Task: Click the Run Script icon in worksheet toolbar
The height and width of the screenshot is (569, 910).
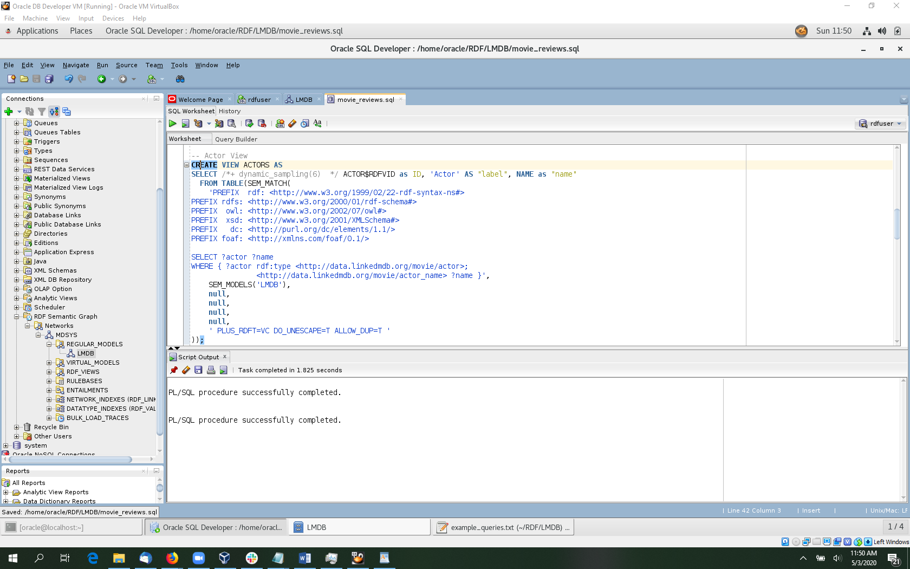Action: (x=185, y=124)
